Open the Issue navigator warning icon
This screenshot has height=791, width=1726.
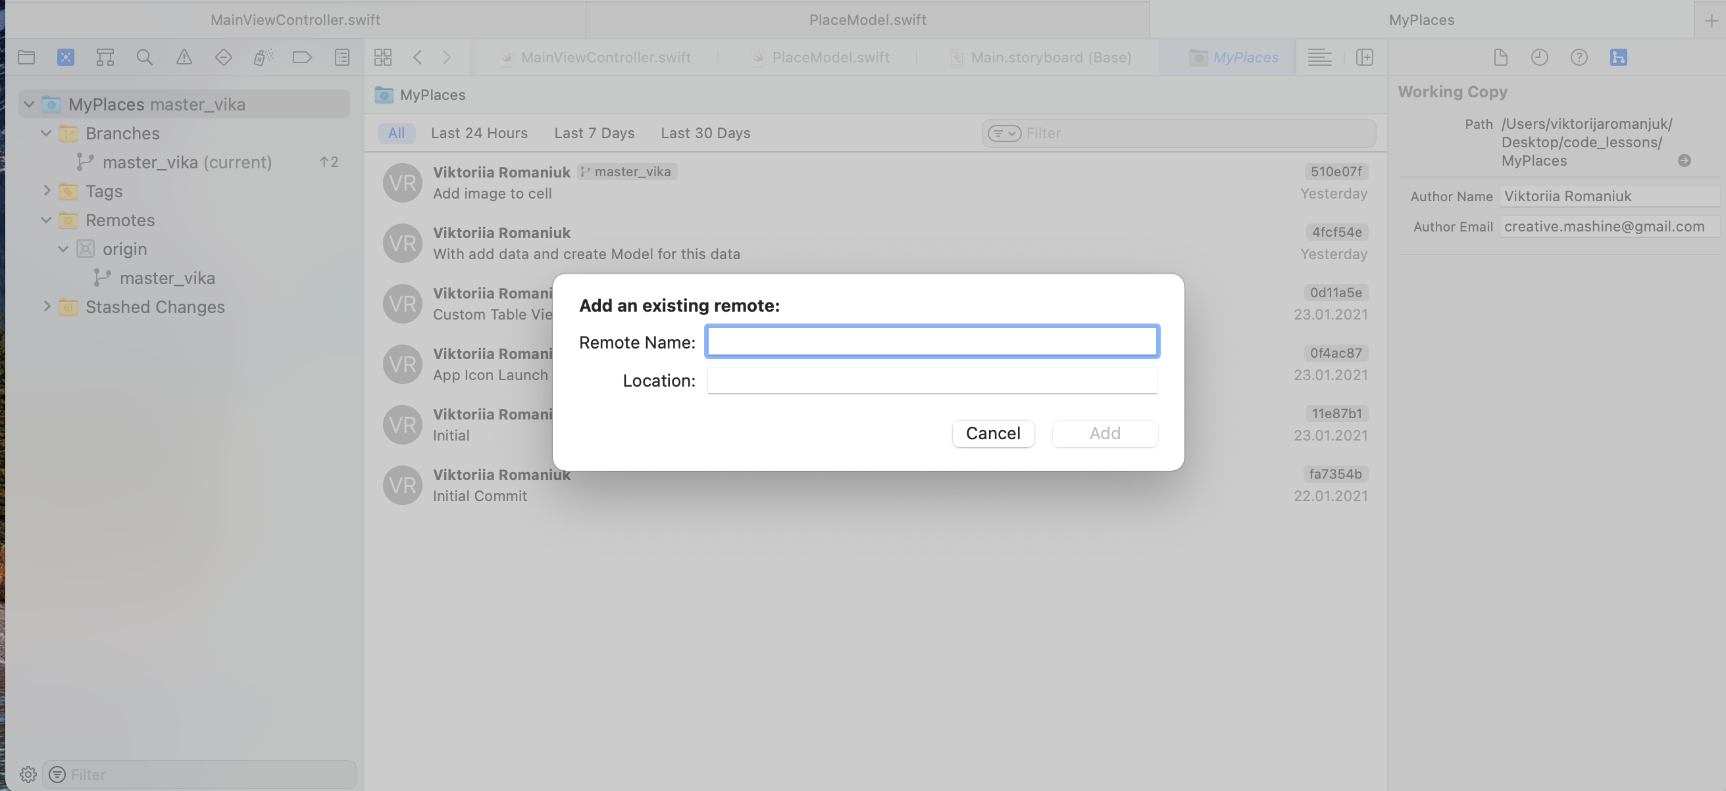click(184, 57)
